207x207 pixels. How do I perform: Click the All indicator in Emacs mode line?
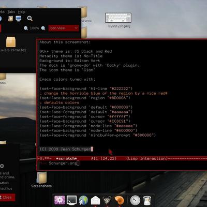point(95,158)
